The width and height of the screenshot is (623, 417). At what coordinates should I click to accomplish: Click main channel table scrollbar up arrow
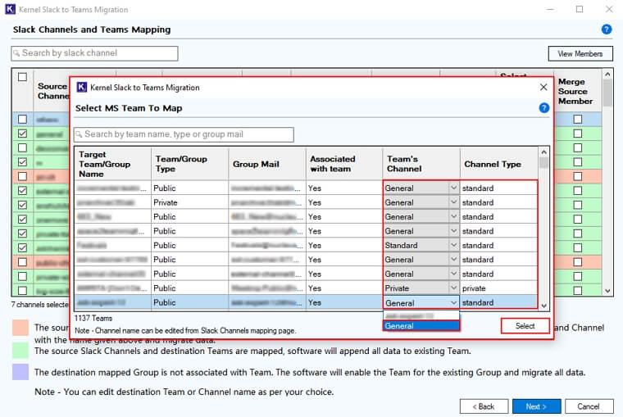607,75
